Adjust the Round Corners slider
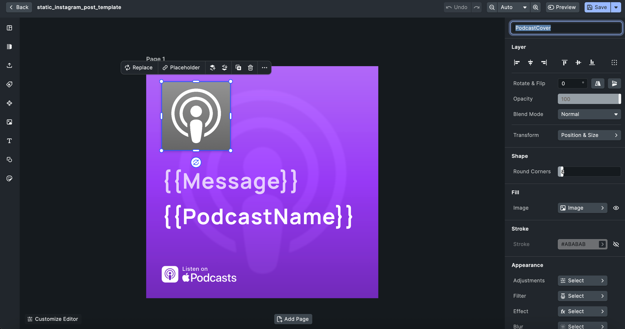This screenshot has width=625, height=329. 589,172
